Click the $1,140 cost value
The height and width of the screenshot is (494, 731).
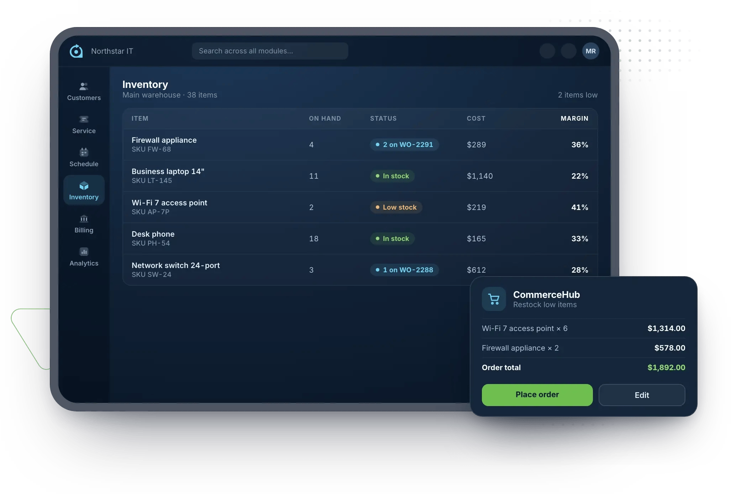pos(480,176)
